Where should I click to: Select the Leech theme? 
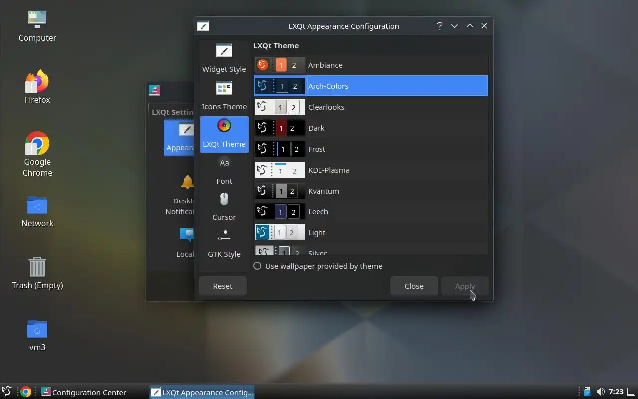pos(371,211)
